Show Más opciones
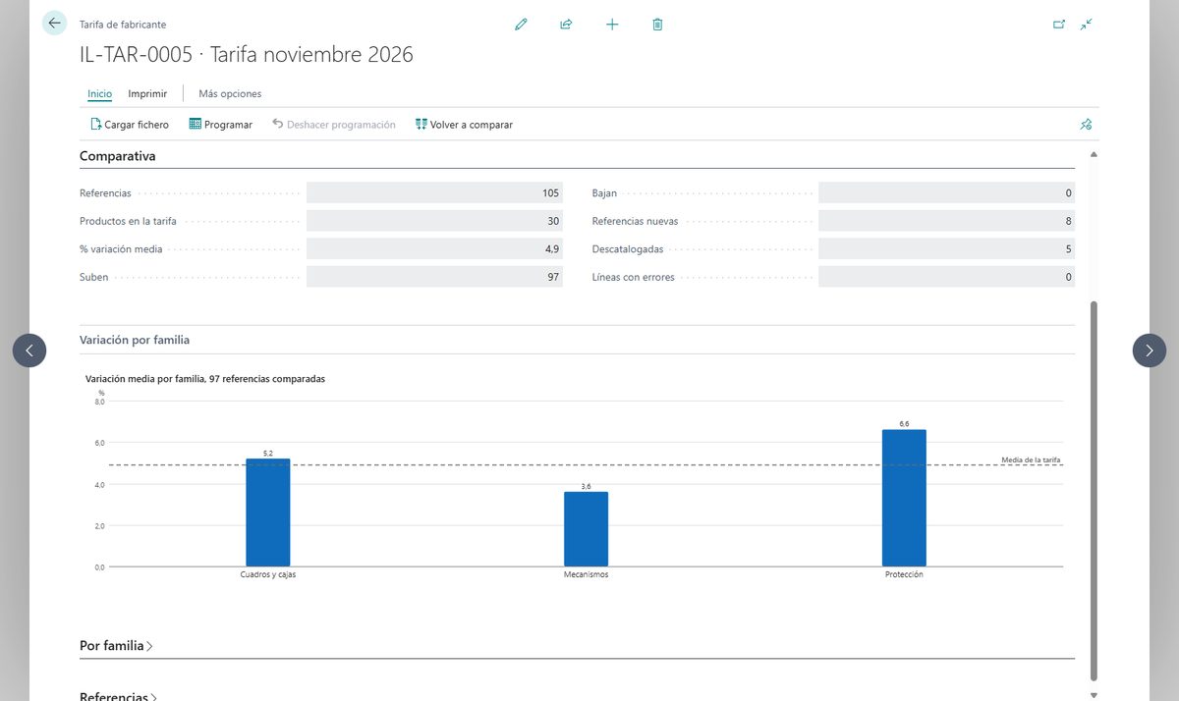Image resolution: width=1179 pixels, height=701 pixels. coord(230,94)
